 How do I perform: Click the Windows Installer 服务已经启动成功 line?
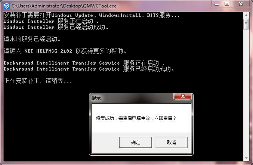(x=56, y=27)
